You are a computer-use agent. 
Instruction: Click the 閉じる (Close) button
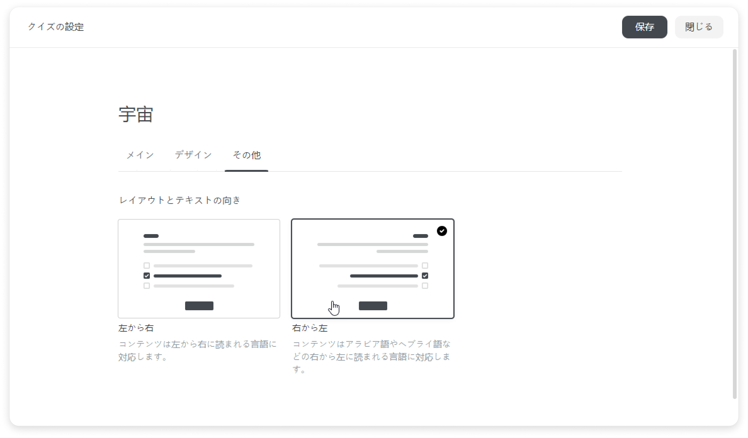tap(699, 27)
